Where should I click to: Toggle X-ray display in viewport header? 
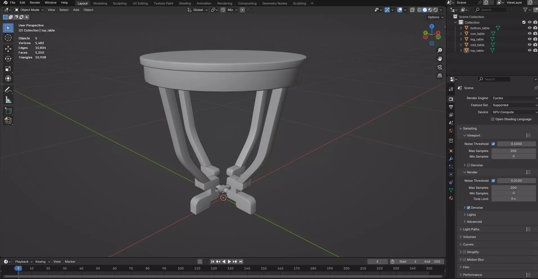pyautogui.click(x=412, y=10)
